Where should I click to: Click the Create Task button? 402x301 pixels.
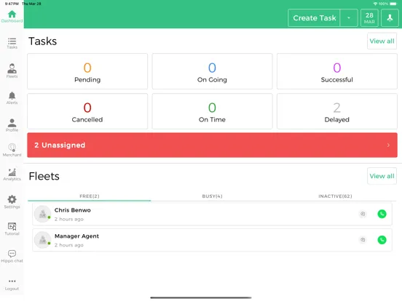click(315, 18)
